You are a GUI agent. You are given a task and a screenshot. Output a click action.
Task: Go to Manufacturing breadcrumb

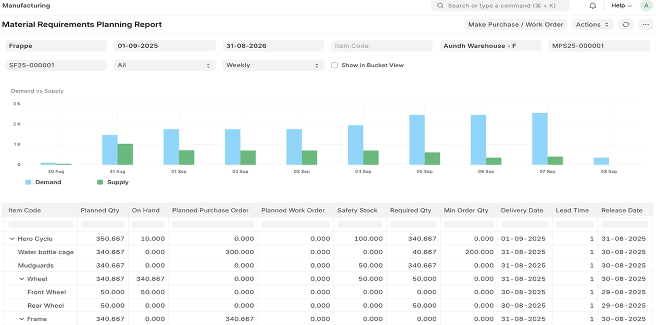(27, 6)
